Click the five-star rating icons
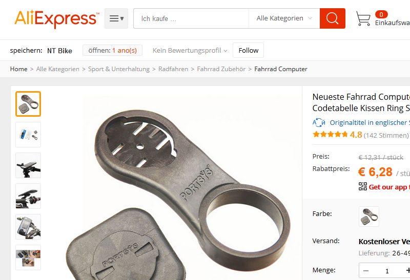This screenshot has width=410, height=280. coord(330,135)
